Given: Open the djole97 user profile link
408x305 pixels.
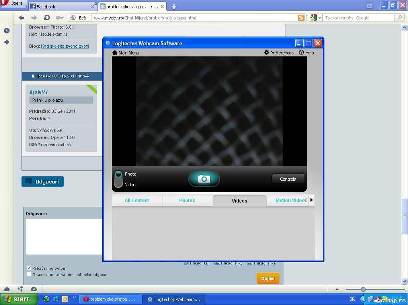Looking at the screenshot, I should (39, 92).
